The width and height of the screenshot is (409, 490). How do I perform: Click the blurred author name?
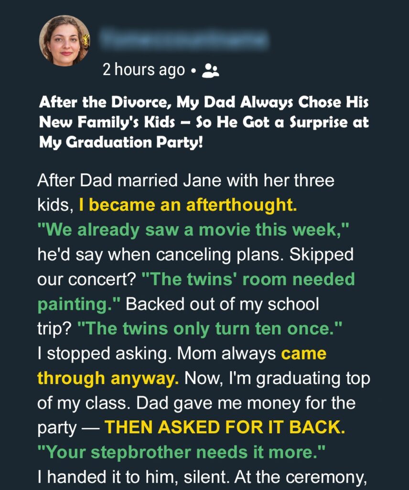click(x=184, y=39)
